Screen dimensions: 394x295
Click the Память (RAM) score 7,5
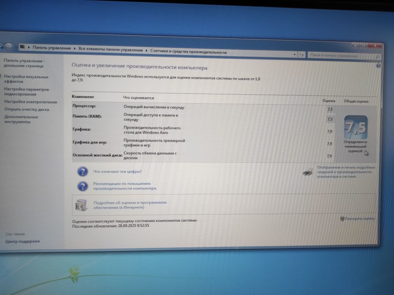click(x=330, y=119)
